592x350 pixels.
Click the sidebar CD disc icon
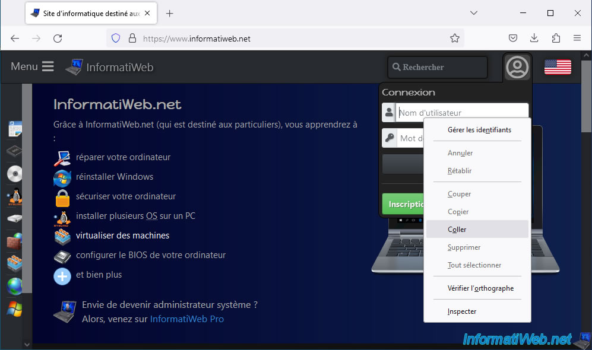click(15, 174)
